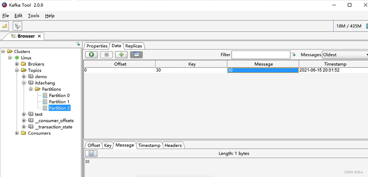Click the edit tree toolbar icon
368x177 pixels.
(18, 26)
